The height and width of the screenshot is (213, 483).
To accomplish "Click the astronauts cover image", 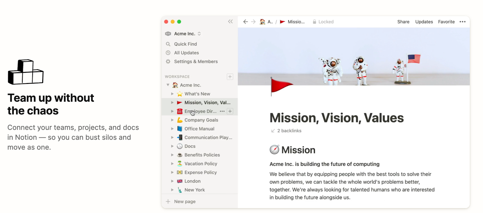I will (x=354, y=57).
